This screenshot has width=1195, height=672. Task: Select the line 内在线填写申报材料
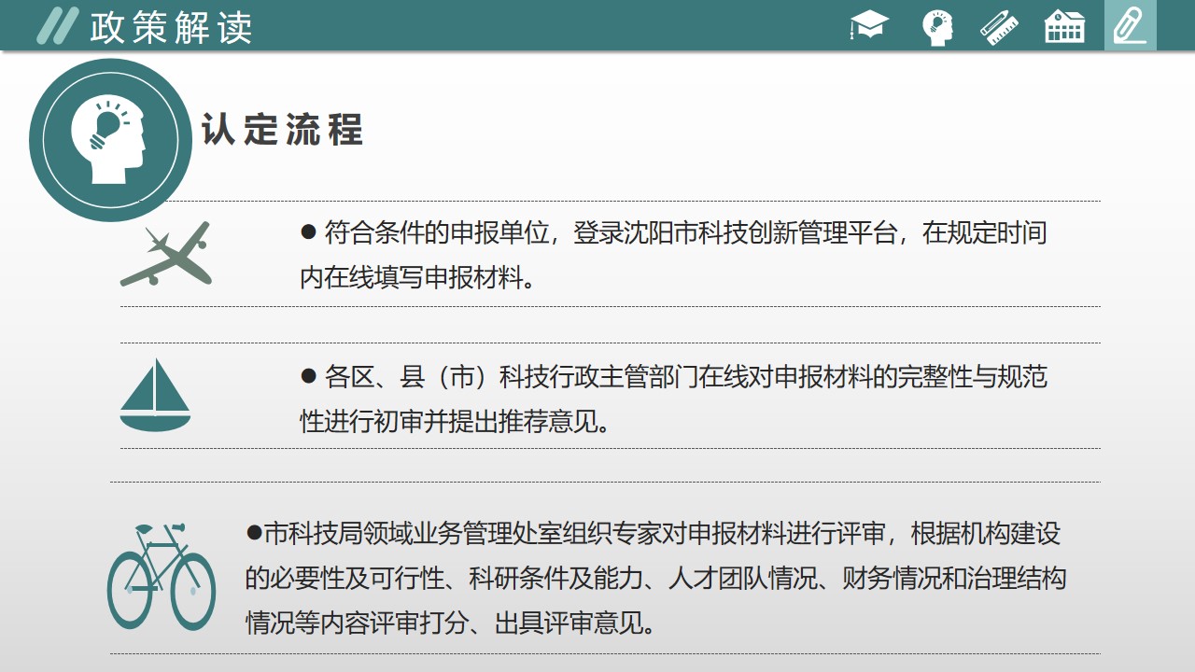pyautogui.click(x=418, y=277)
